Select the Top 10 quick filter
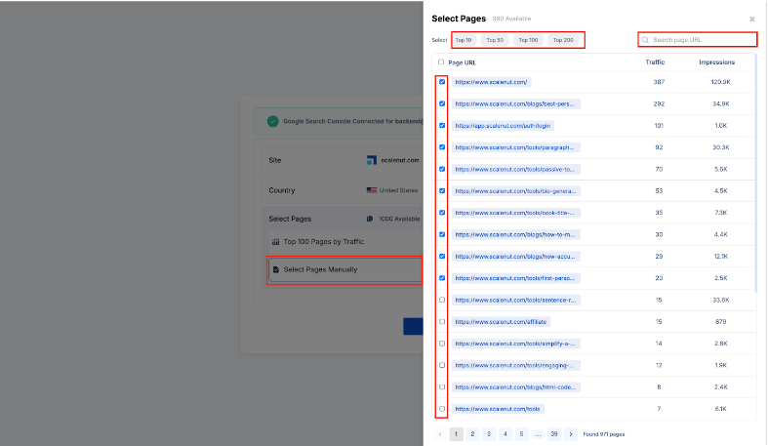This screenshot has height=446, width=768. tap(463, 40)
